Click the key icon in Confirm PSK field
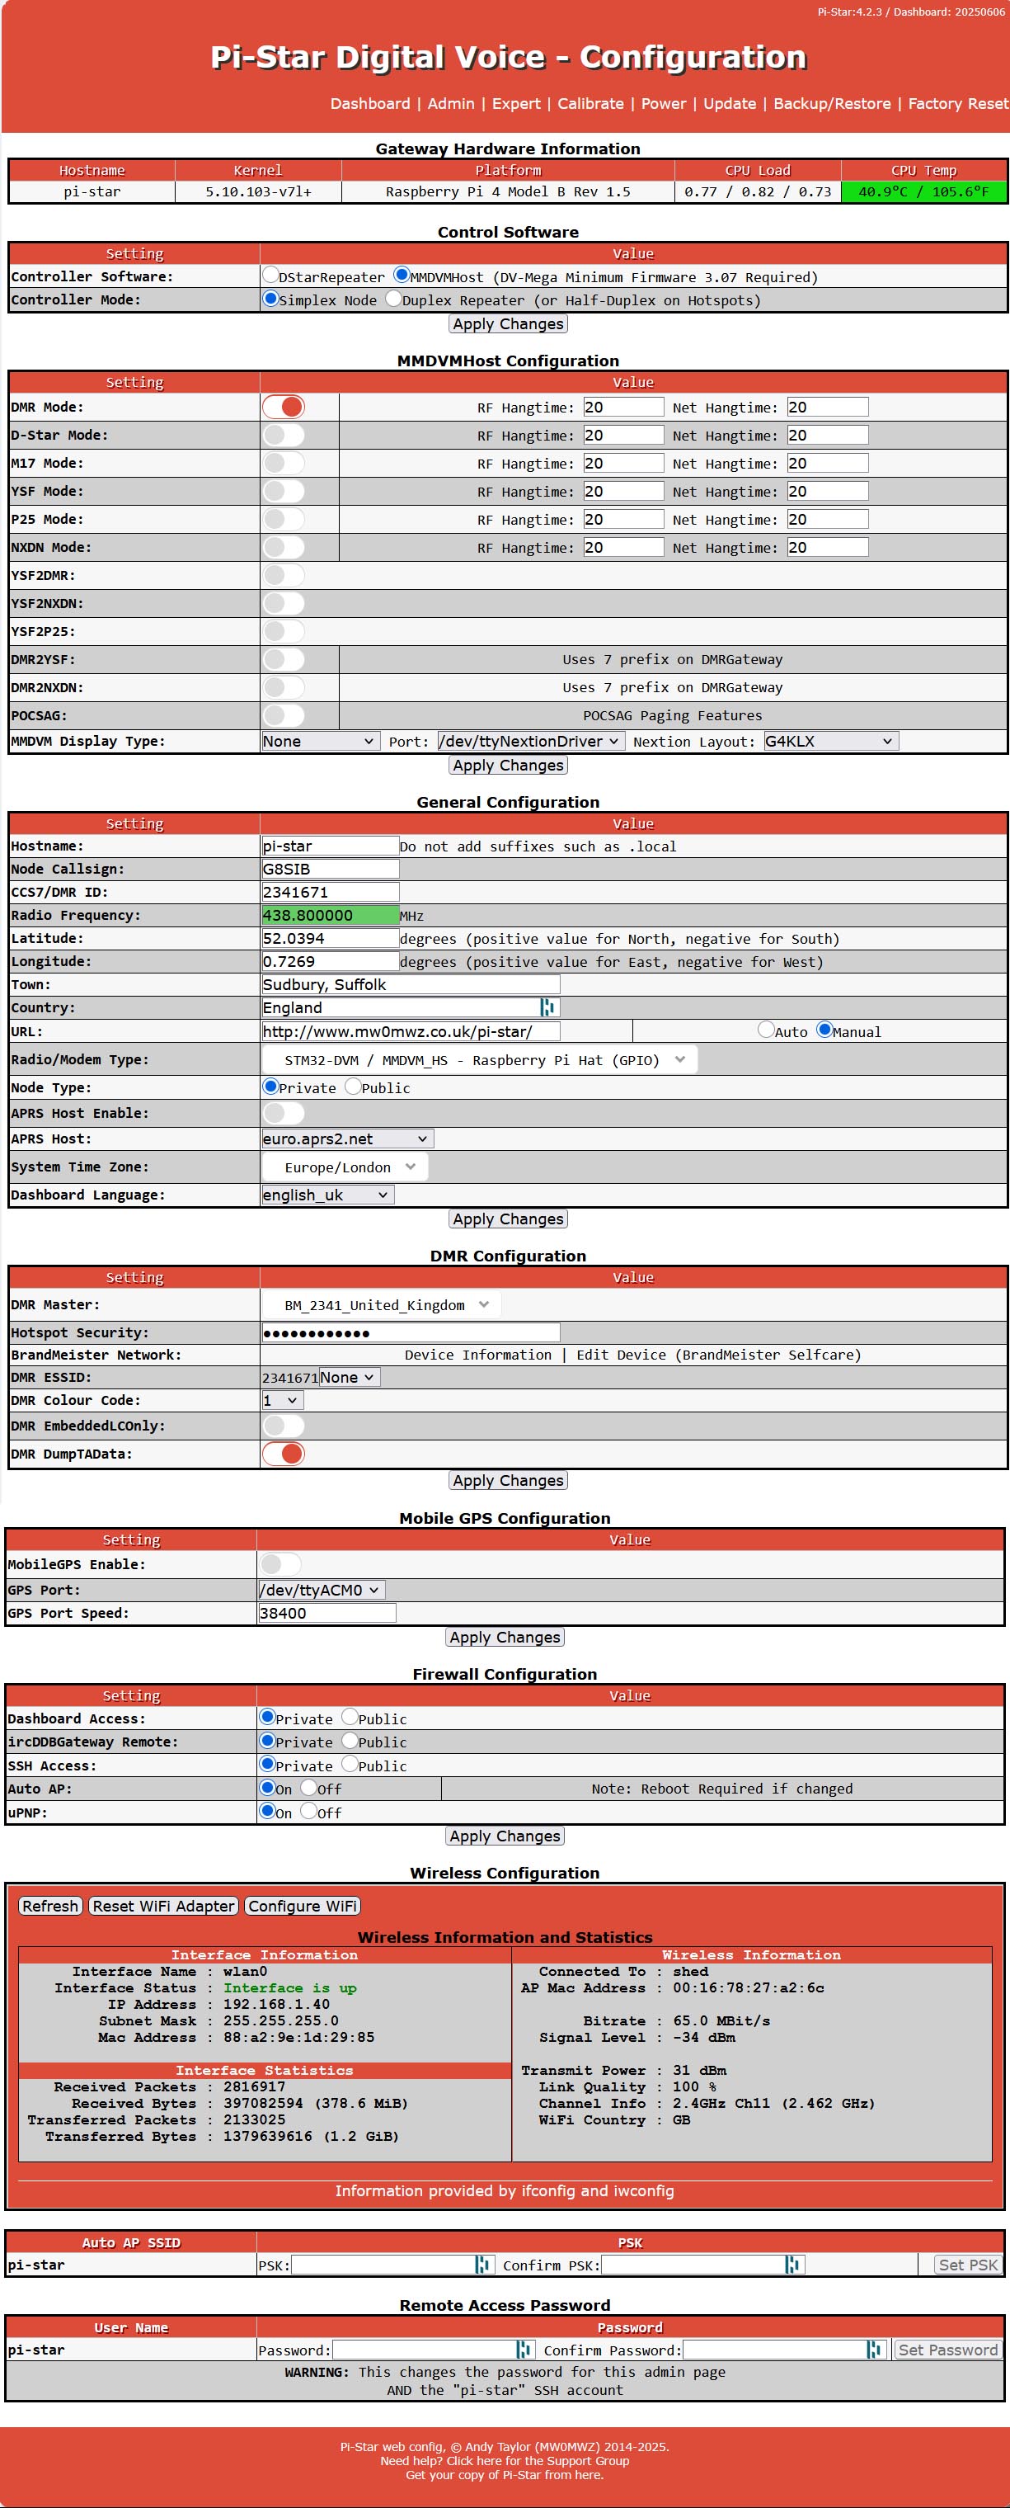Viewport: 1010px width, 2508px height. point(793,2265)
